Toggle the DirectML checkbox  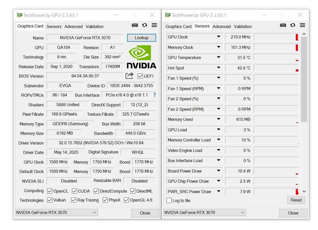(x=133, y=191)
